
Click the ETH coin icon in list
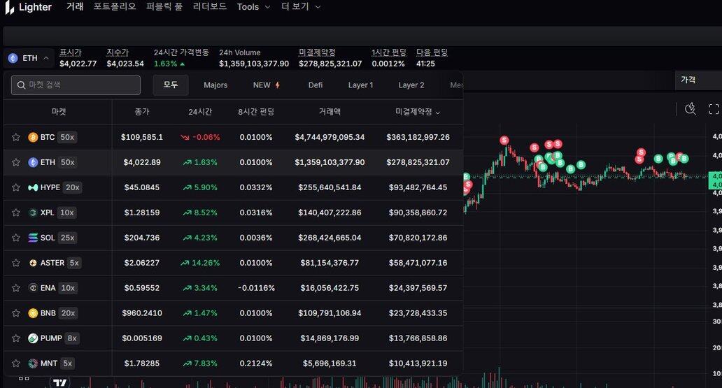(x=33, y=162)
